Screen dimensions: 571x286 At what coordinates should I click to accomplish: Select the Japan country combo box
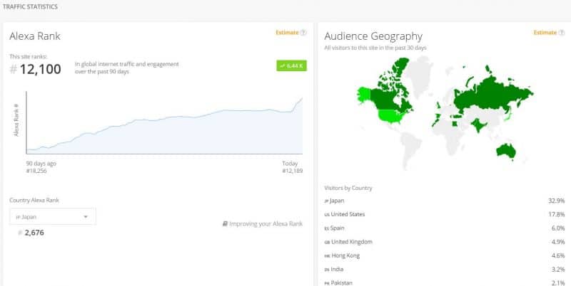(x=53, y=217)
